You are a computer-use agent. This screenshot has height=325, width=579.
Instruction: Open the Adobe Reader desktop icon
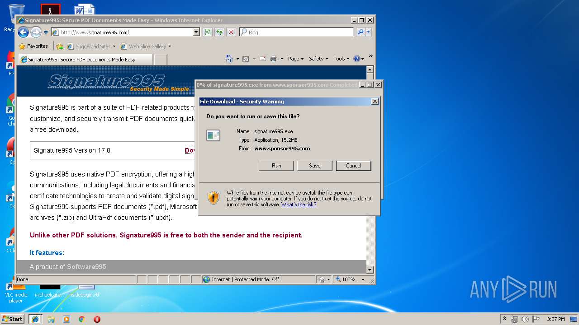[50, 9]
